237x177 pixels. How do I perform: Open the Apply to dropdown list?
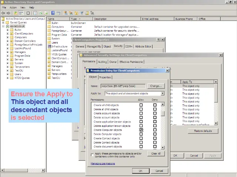(x=163, y=94)
